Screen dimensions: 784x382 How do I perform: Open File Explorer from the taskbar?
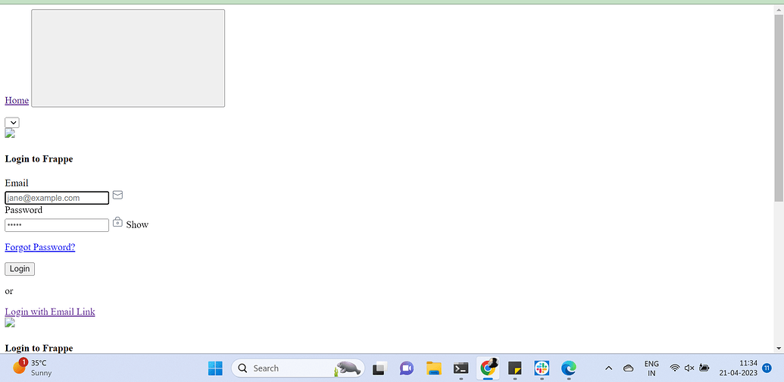click(433, 368)
